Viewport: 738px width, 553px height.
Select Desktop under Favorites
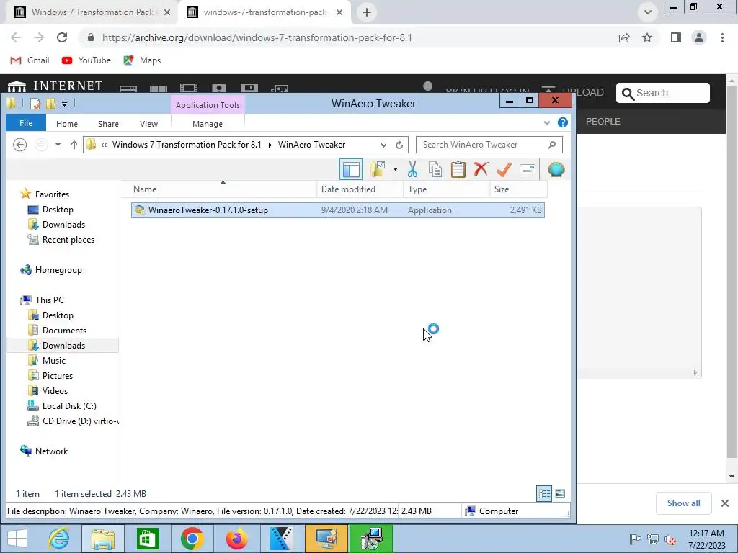(58, 210)
